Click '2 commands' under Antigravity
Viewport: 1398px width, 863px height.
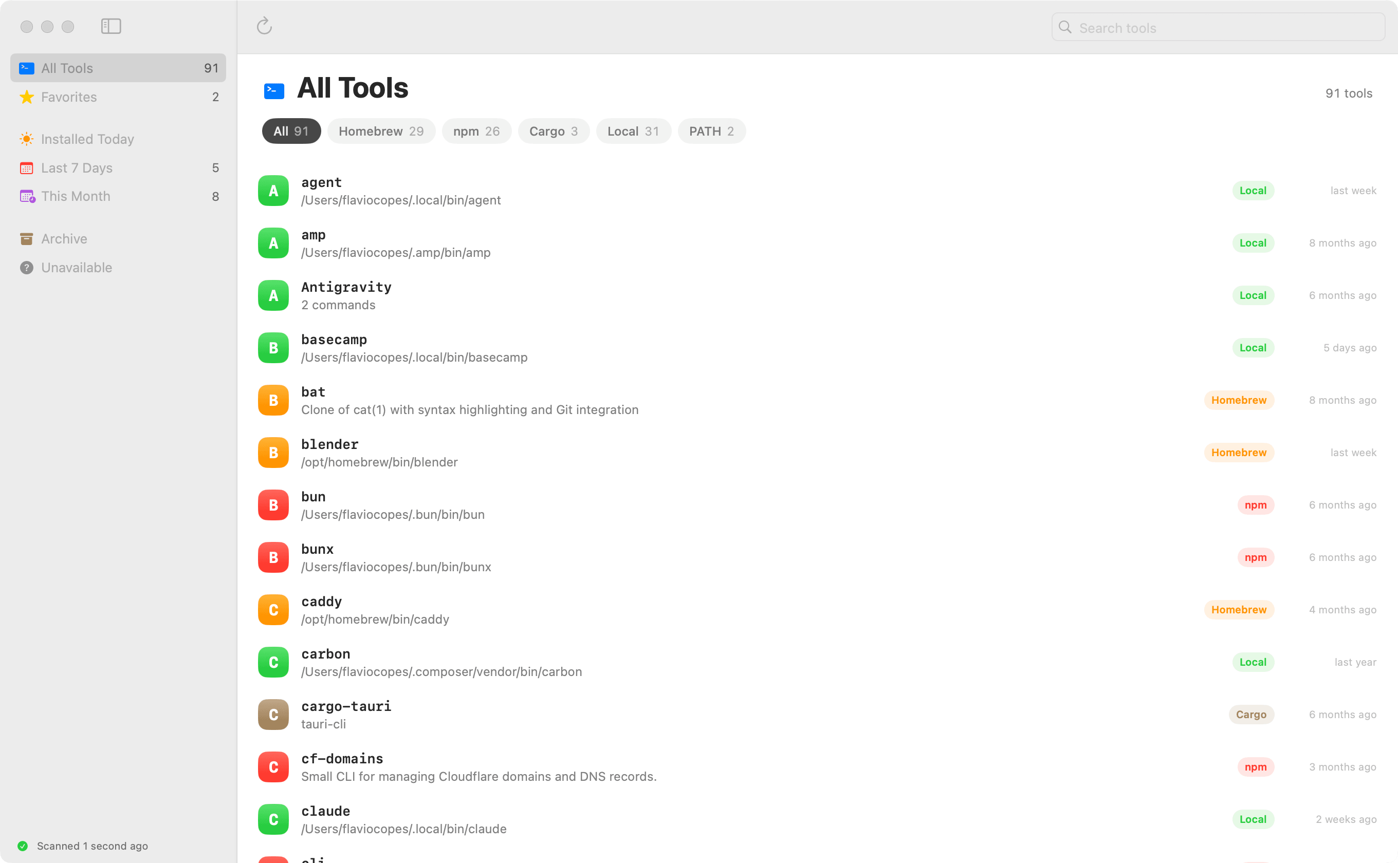click(x=338, y=305)
